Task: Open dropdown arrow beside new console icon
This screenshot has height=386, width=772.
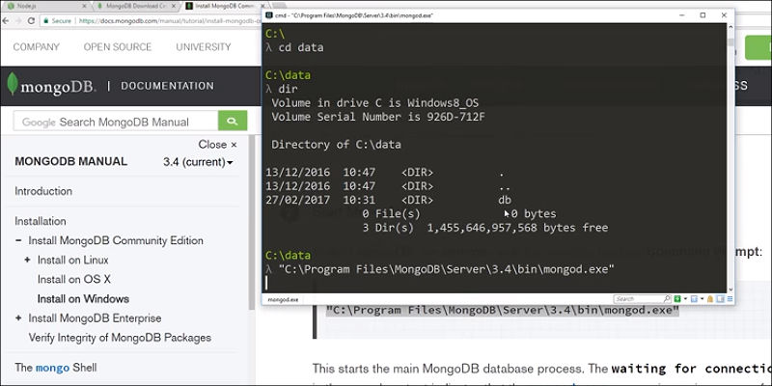Action: coord(685,299)
